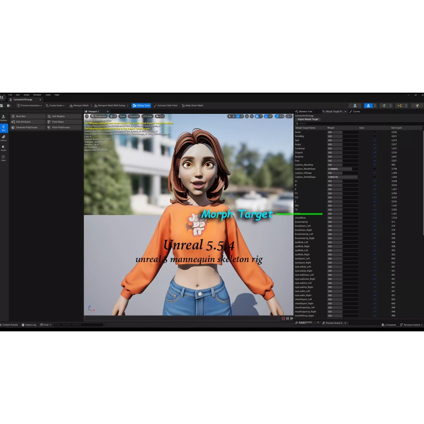The width and height of the screenshot is (424, 424).
Task: Enable Auto checkbox for SmileBig morph
Action: [375, 136]
